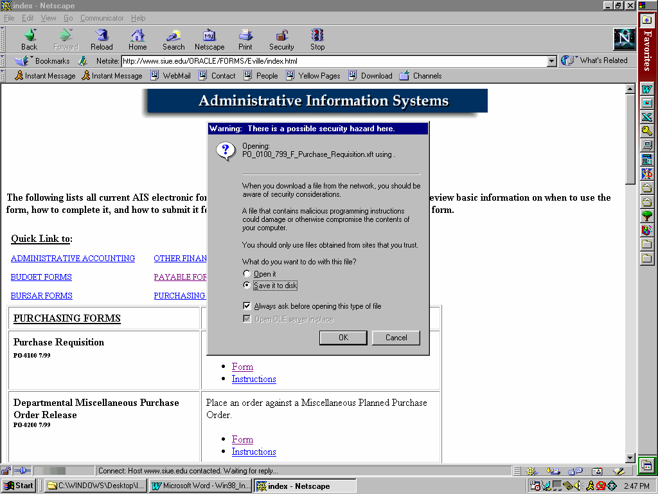Expand the Netsite URL dropdown arrow
This screenshot has height=494, width=658.
click(551, 61)
